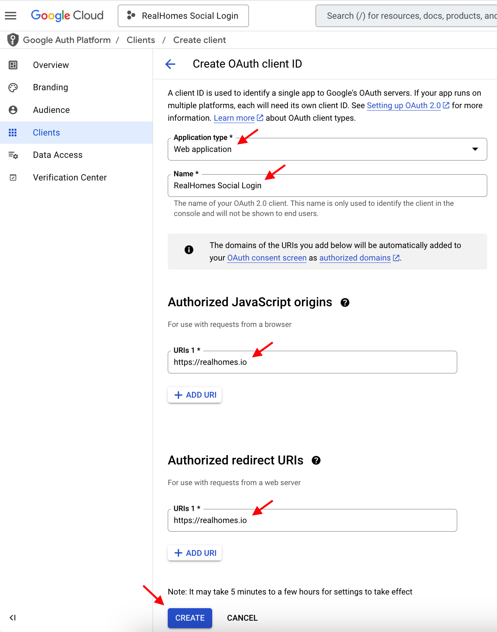Collapse the sidebar using the bottom-left arrow icon
The height and width of the screenshot is (632, 497).
(x=13, y=618)
